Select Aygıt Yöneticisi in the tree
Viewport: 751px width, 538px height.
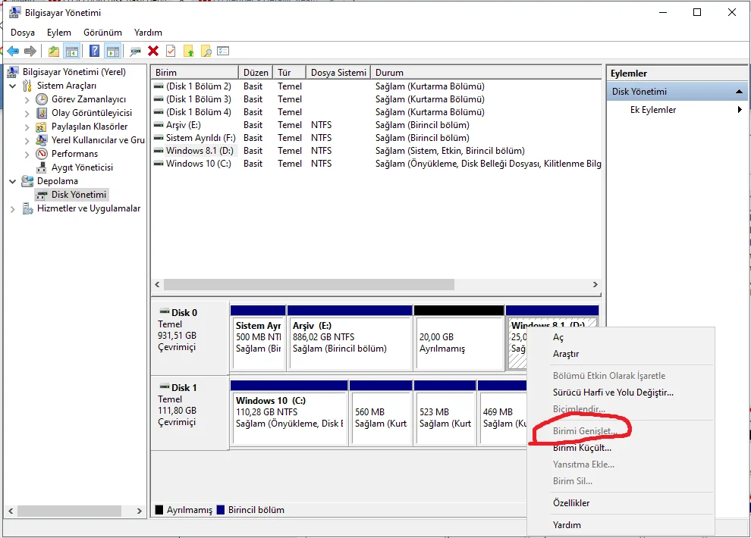pos(82,167)
